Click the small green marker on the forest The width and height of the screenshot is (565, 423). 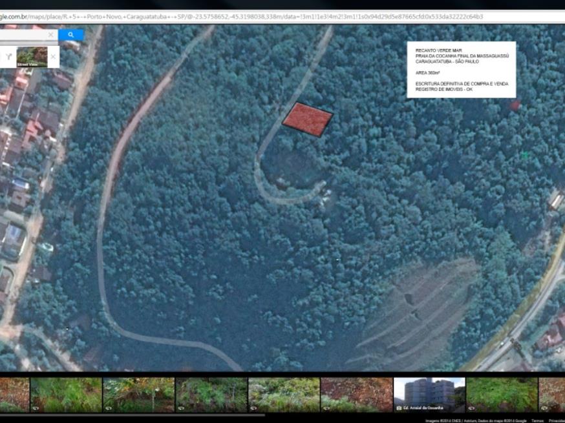pyautogui.click(x=526, y=155)
